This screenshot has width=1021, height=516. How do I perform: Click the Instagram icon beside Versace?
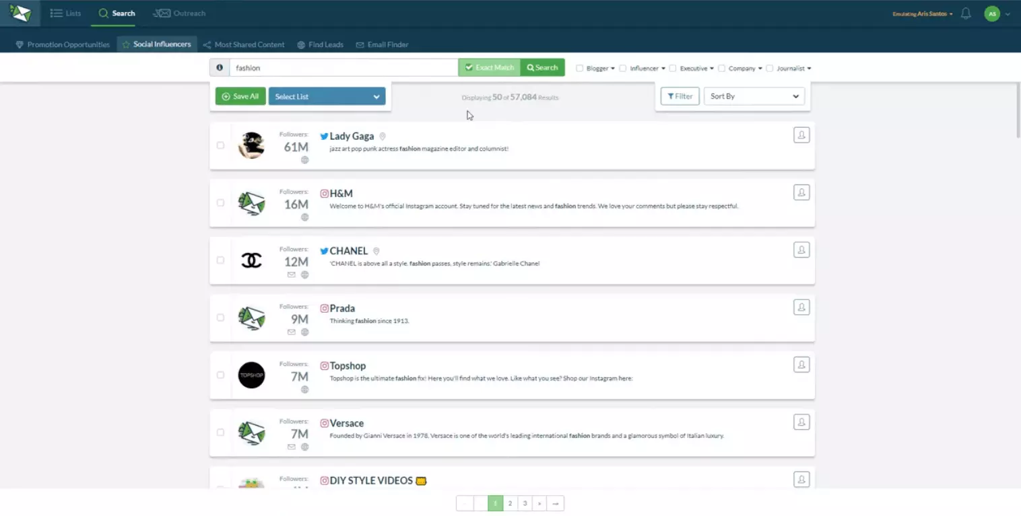tap(324, 423)
